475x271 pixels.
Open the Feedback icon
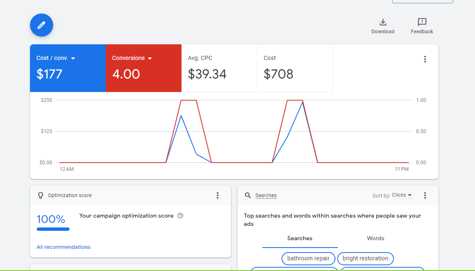click(422, 22)
